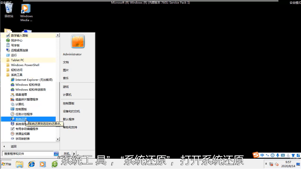
Task: Click the volume tray icon
Action: click(277, 164)
